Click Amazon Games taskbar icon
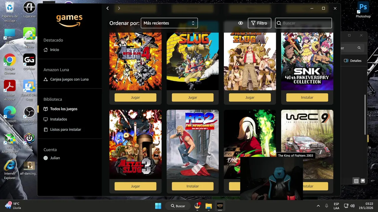 (220, 206)
